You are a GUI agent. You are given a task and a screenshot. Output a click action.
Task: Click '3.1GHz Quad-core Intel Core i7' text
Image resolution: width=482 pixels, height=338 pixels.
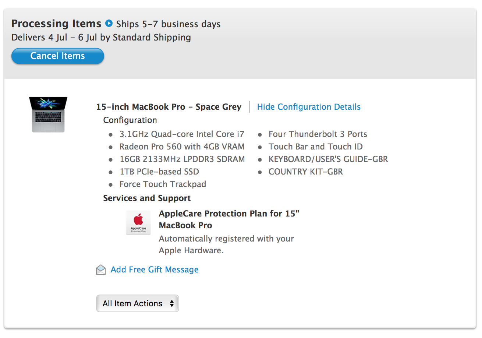182,134
